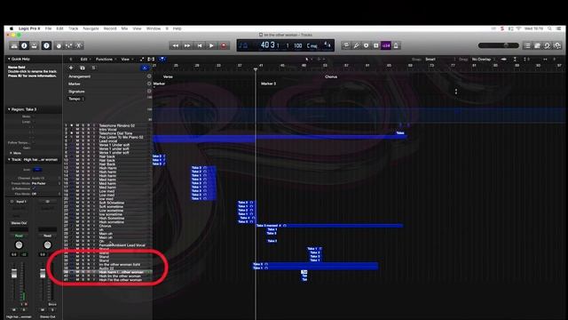Click the Stereo Out output slot
This screenshot has height=320, width=568.
[x=19, y=223]
